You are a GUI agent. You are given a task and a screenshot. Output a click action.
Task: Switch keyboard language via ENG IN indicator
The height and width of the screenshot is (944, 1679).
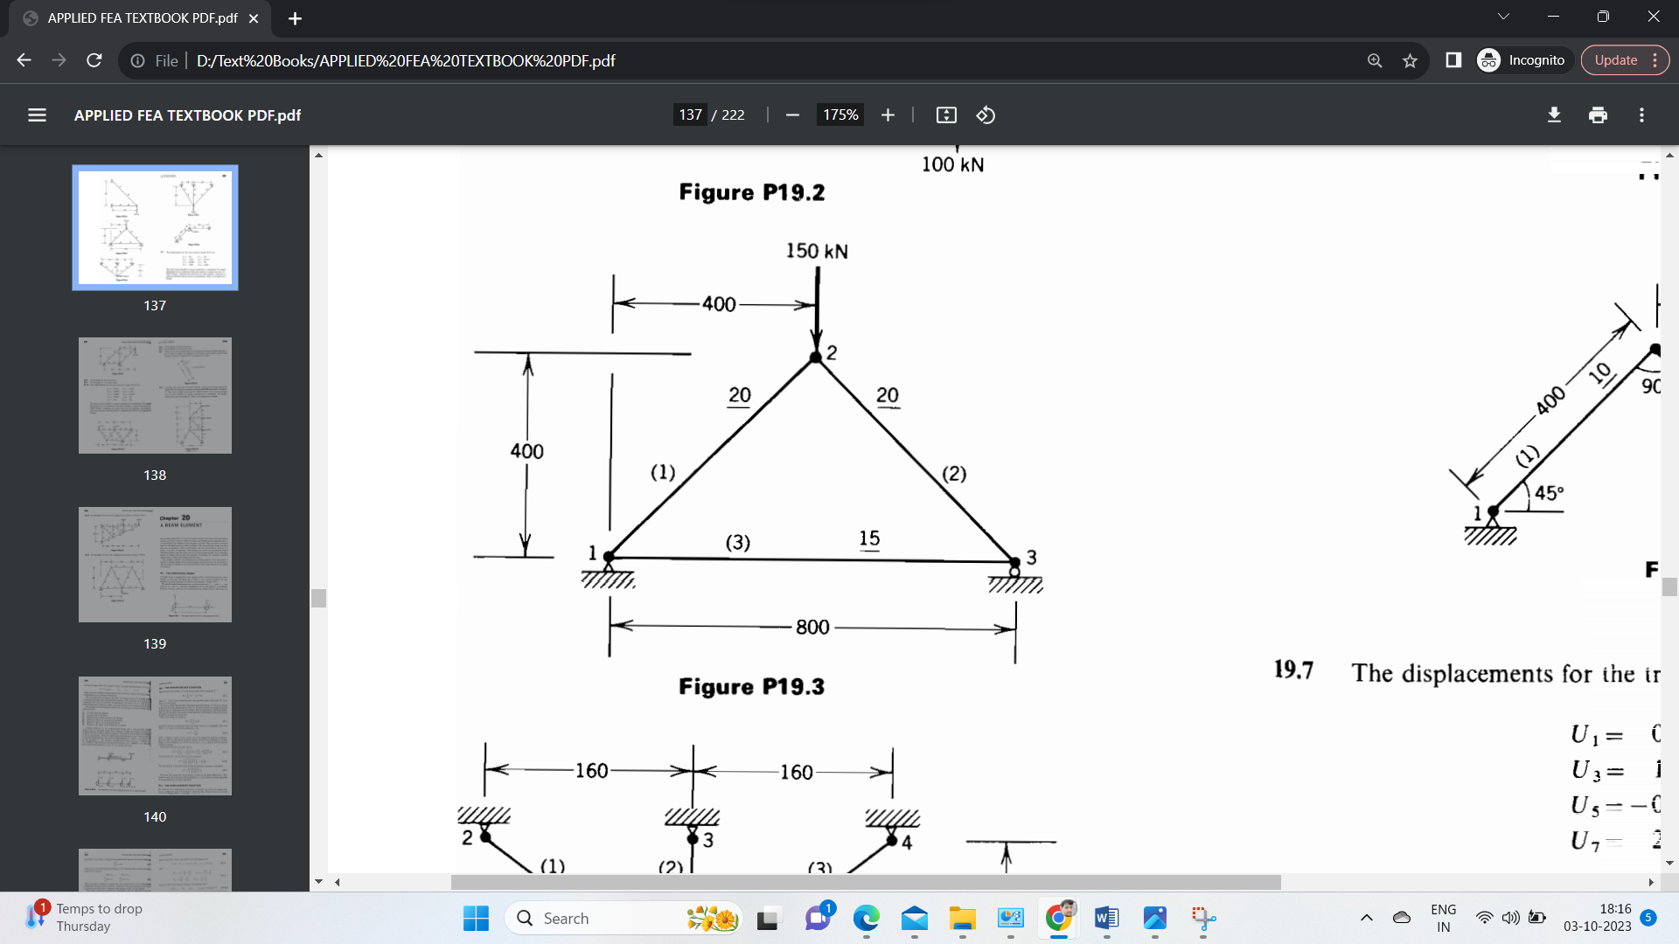1442,918
